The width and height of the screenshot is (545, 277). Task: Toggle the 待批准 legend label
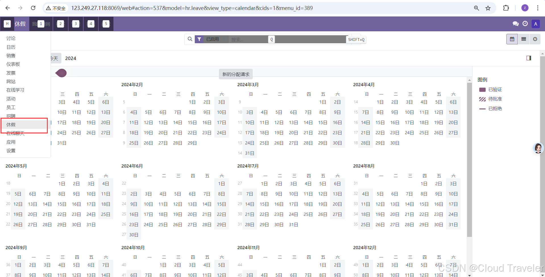[495, 99]
